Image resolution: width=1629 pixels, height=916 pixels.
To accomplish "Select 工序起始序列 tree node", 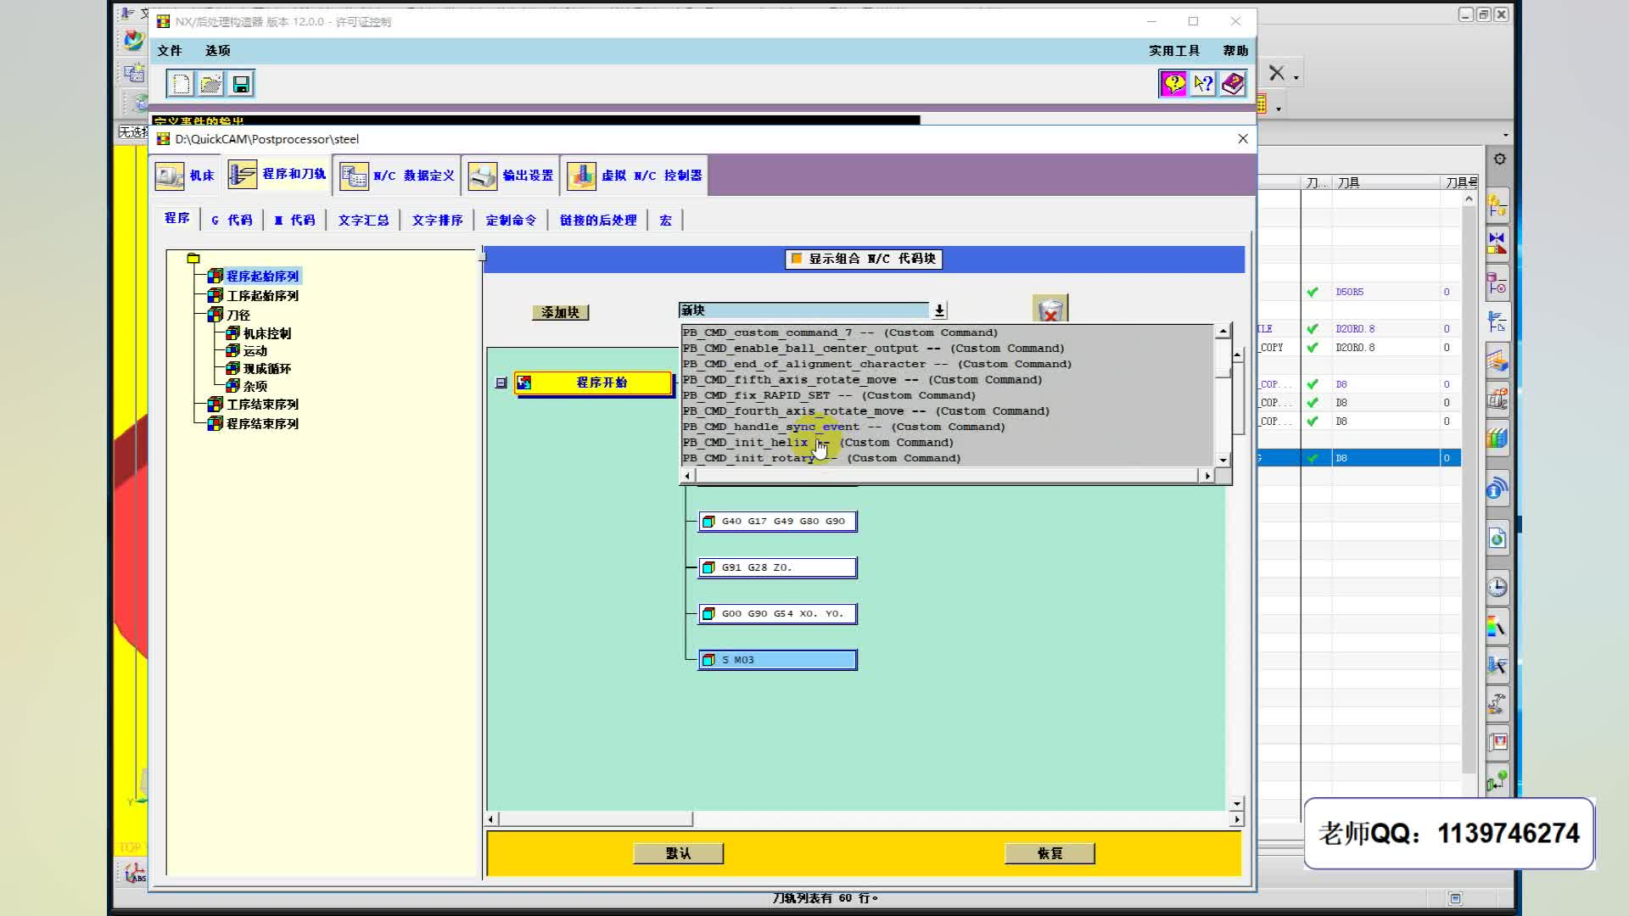I will pyautogui.click(x=262, y=295).
